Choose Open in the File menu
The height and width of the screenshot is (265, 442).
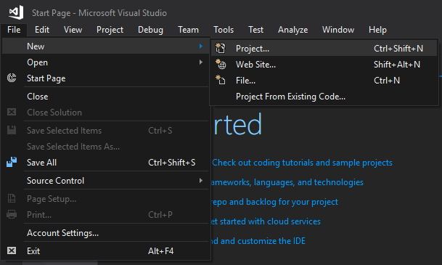pyautogui.click(x=106, y=62)
